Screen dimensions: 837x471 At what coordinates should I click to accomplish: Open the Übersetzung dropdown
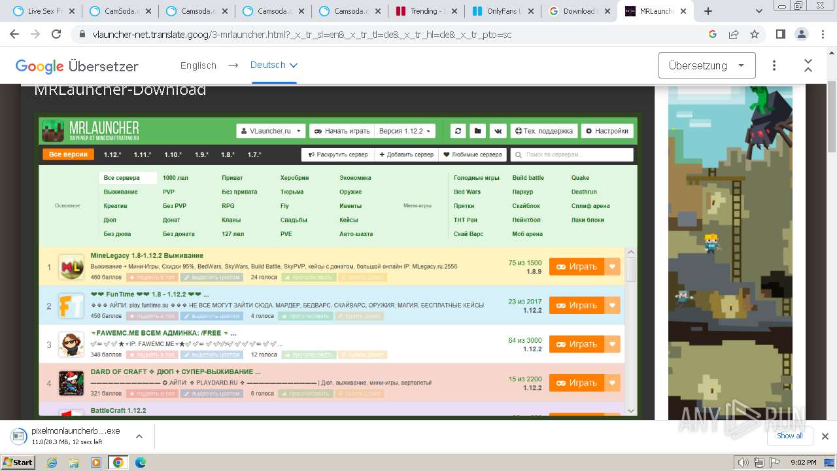tap(707, 65)
